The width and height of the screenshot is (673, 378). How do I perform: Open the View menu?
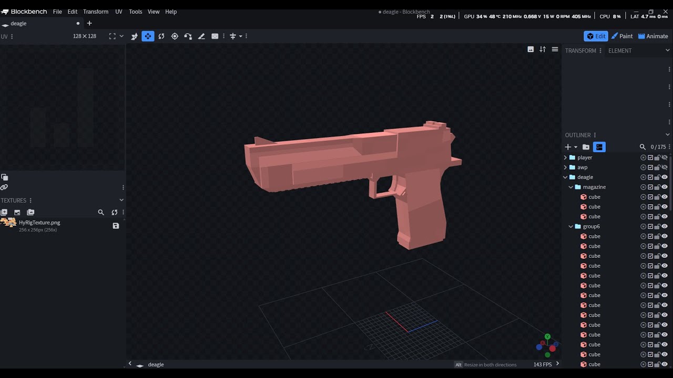point(154,12)
